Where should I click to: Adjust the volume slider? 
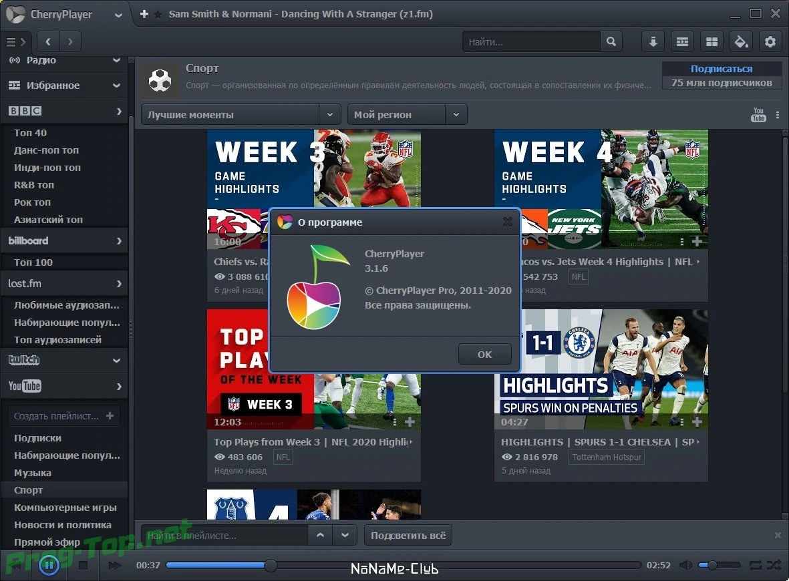point(719,566)
